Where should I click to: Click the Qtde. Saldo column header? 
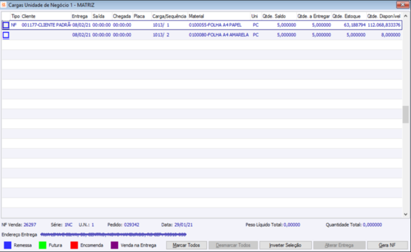(x=279, y=16)
